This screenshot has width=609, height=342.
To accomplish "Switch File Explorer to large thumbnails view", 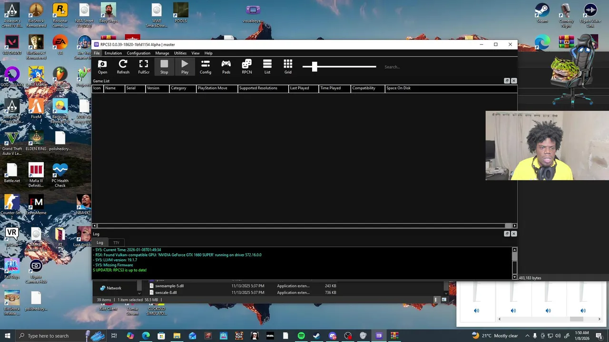I will click(444, 300).
